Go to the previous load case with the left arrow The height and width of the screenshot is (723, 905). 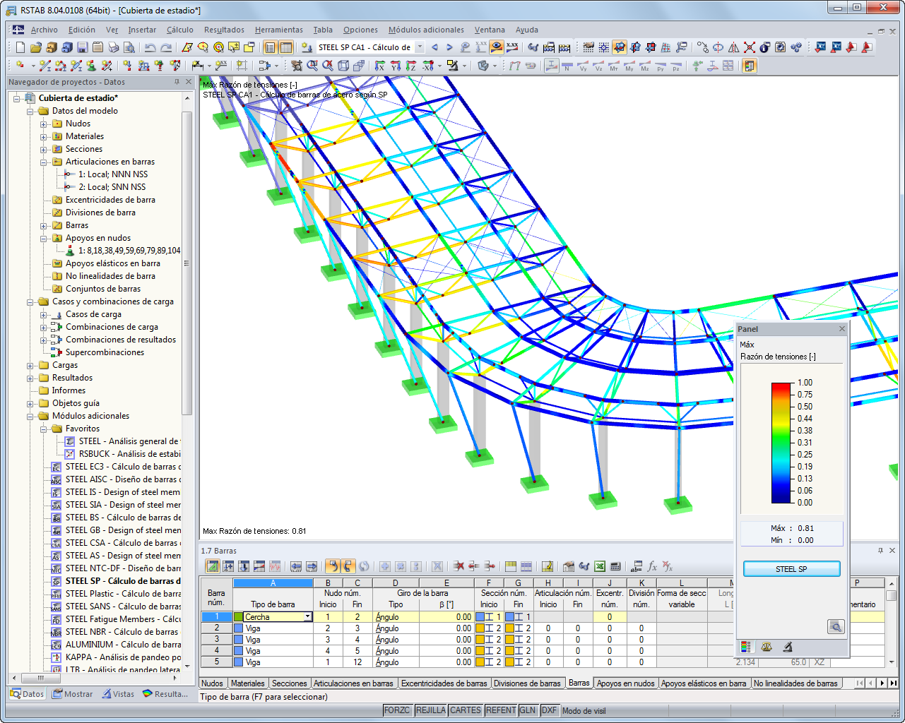[434, 47]
